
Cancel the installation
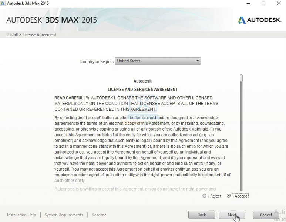point(266,215)
